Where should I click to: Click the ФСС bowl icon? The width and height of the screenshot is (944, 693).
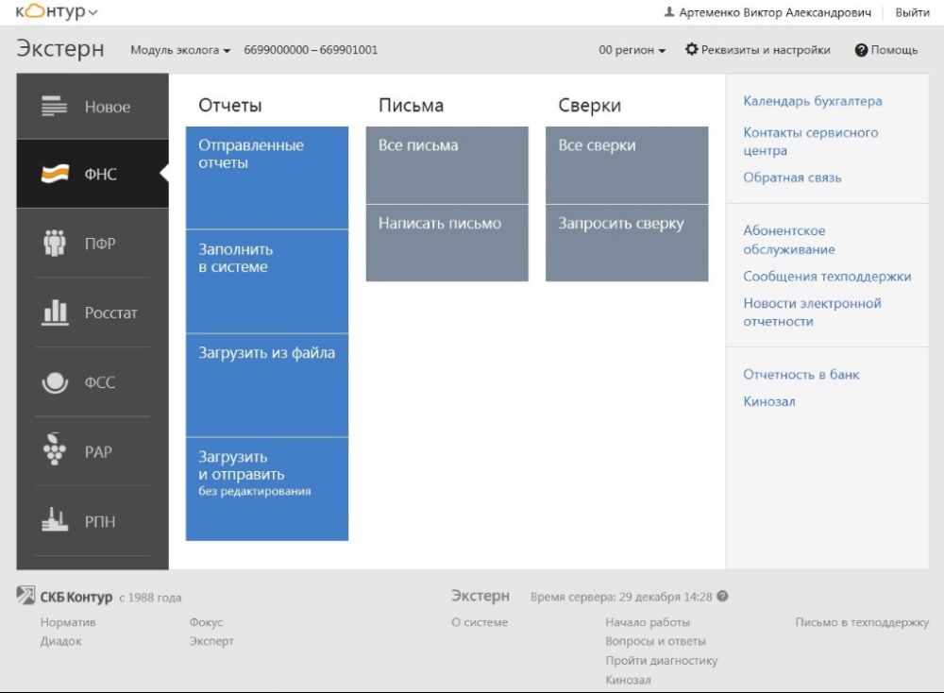[55, 382]
